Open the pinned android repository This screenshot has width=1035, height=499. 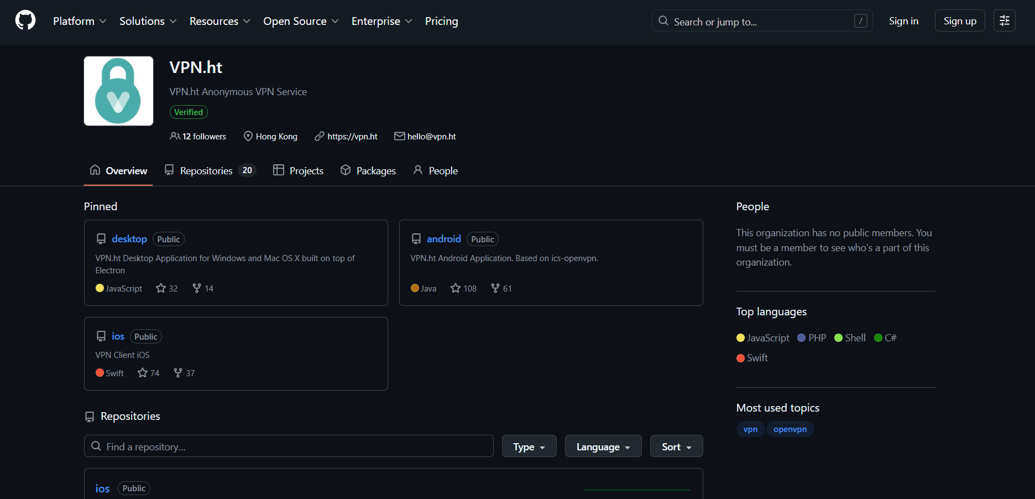(444, 239)
